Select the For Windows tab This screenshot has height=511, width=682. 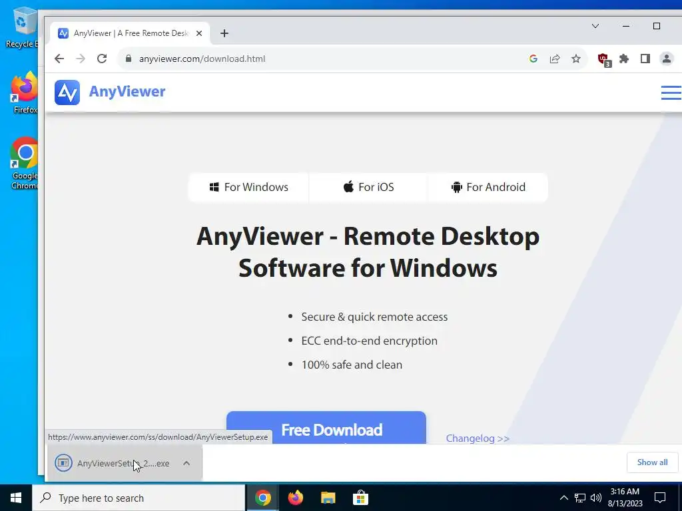coord(248,187)
